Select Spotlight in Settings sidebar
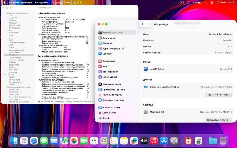Screen dimensions: 237x148 (117, 54)
